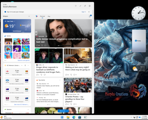This screenshot has width=148, height=120.
Task: Open the 13 Jun Australia vs South Africa match
Action: click(17, 90)
